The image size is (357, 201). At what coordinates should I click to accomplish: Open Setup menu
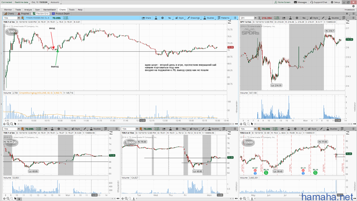point(335,2)
